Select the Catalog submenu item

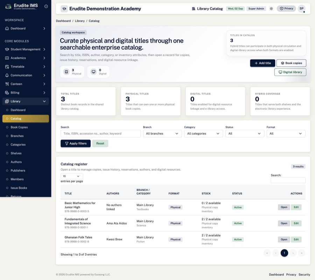tap(26, 119)
